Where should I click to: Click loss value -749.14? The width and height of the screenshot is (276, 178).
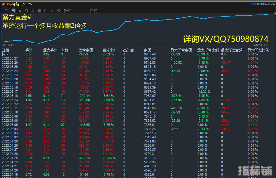tap(84, 96)
